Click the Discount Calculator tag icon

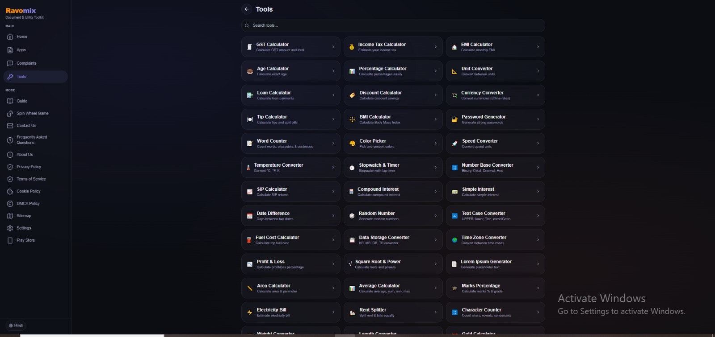click(x=352, y=95)
